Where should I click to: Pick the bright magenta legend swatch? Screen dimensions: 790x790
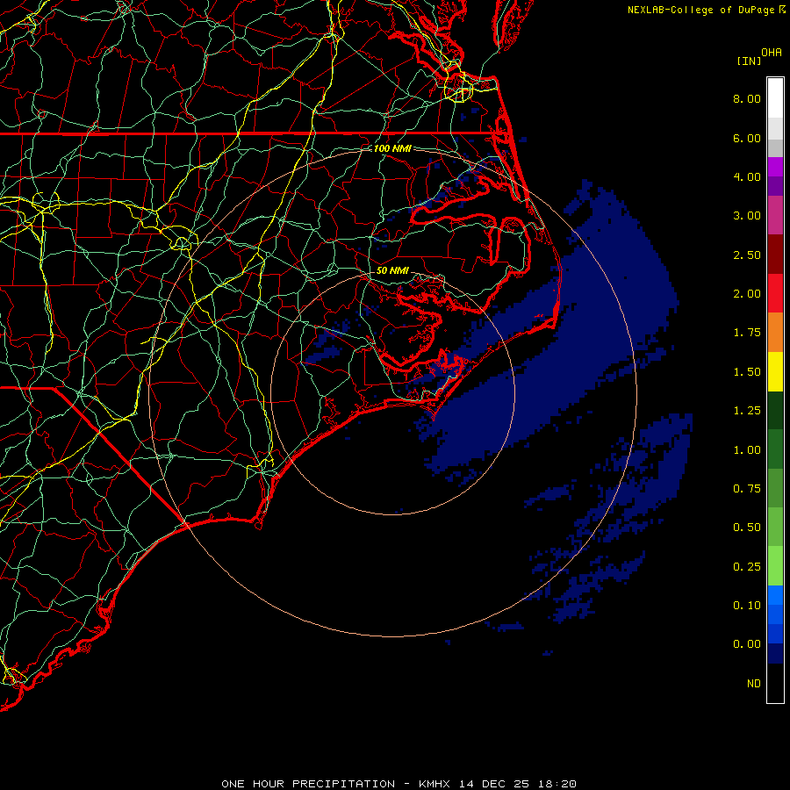(x=775, y=167)
